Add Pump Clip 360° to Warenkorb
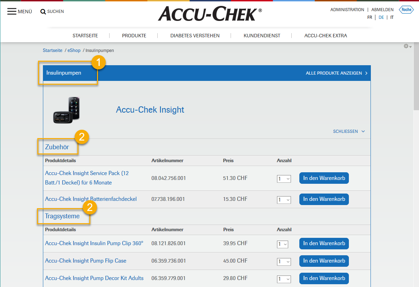Screen dimensions: 419x287 click(x=324, y=243)
